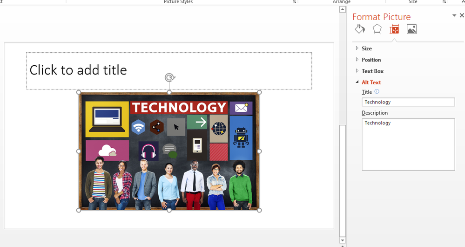The height and width of the screenshot is (247, 465).
Task: Click the slide scrollbar down arrow
Action: pos(343,240)
